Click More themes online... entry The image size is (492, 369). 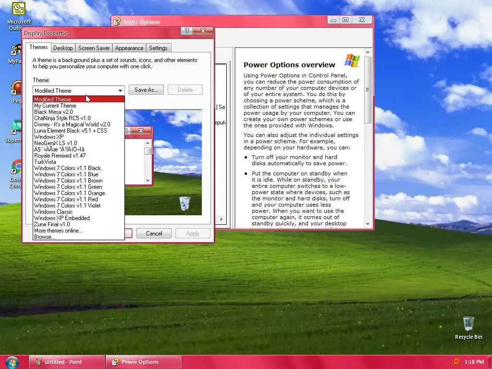click(79, 231)
